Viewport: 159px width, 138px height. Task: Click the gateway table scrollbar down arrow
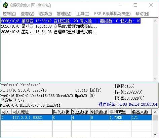(x=155, y=134)
